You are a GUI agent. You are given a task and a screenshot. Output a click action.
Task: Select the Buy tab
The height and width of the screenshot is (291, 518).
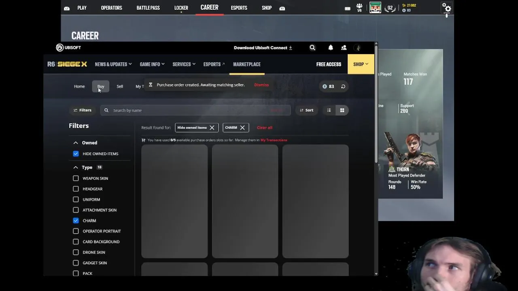(101, 86)
